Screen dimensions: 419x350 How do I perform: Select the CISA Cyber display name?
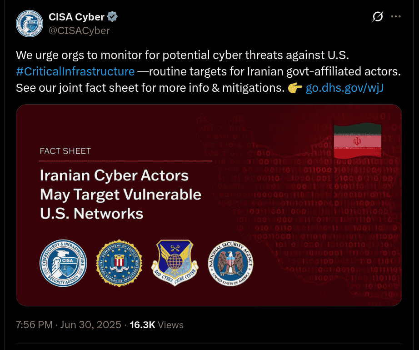point(77,17)
